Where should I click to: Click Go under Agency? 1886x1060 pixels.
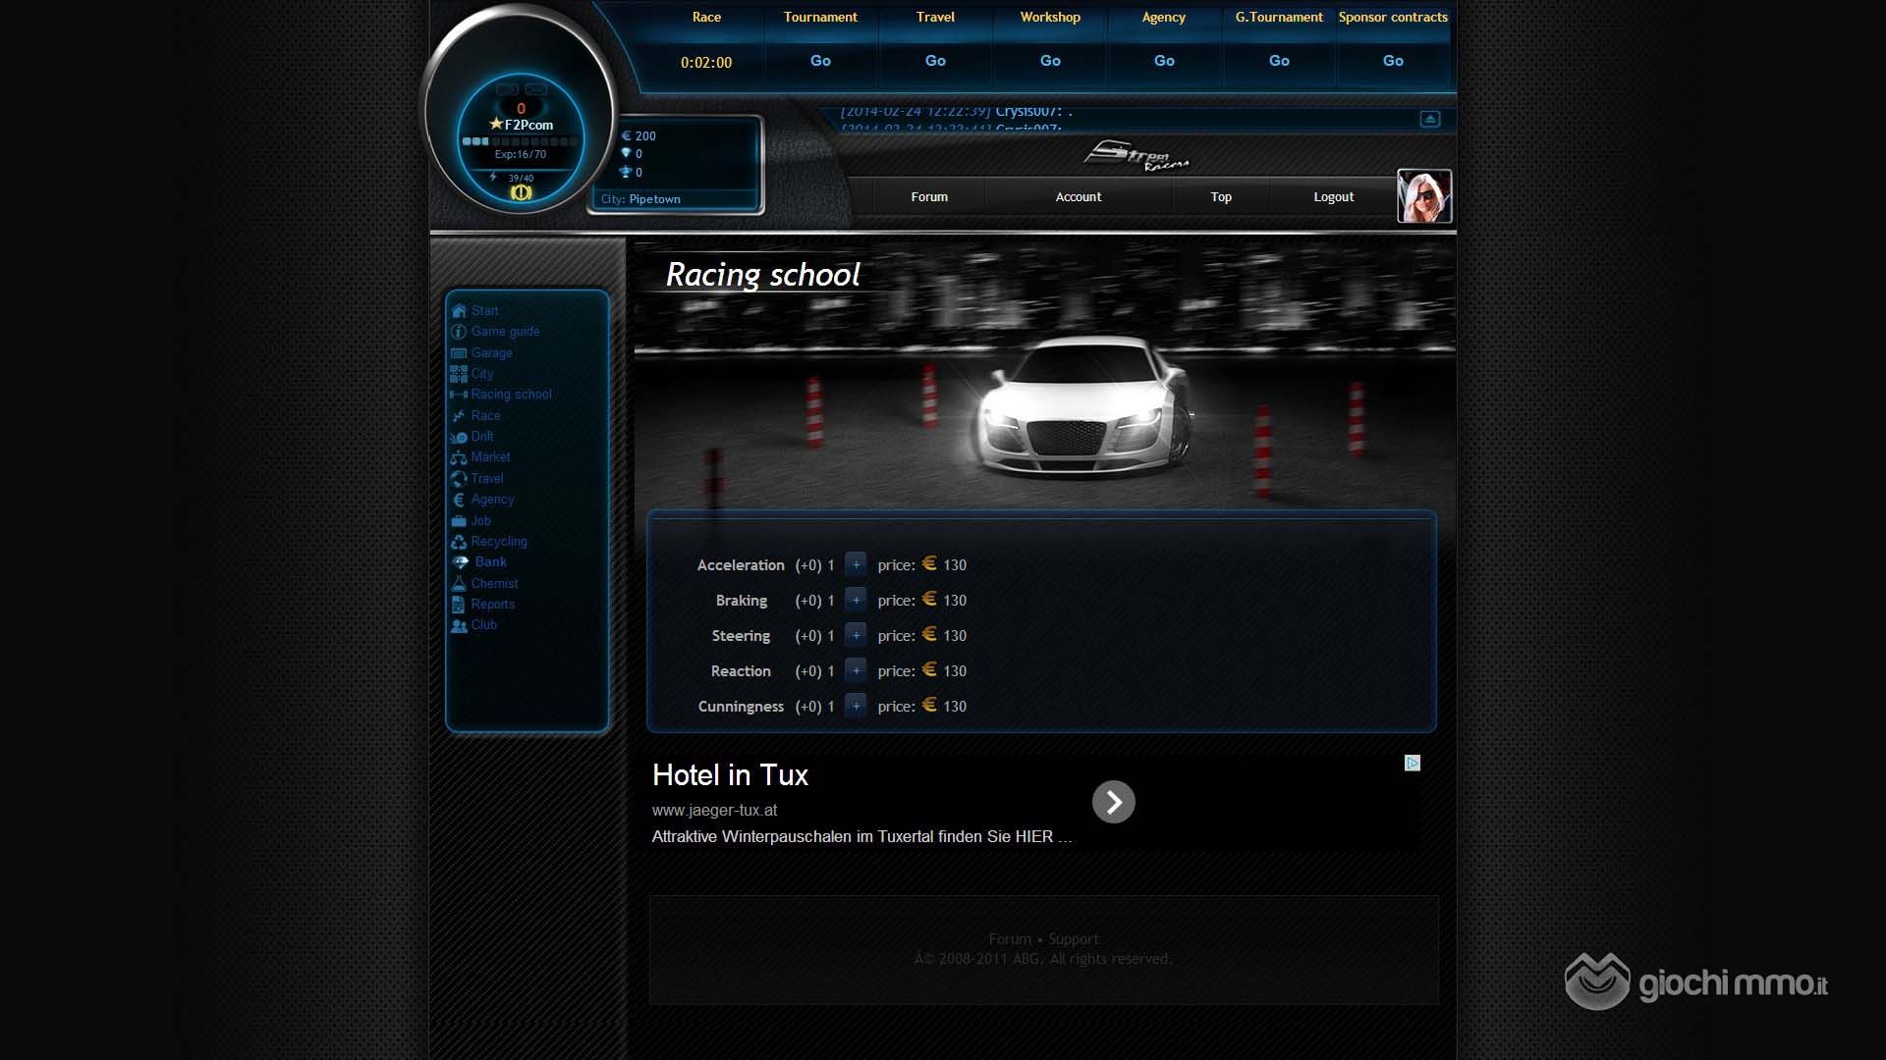point(1164,61)
